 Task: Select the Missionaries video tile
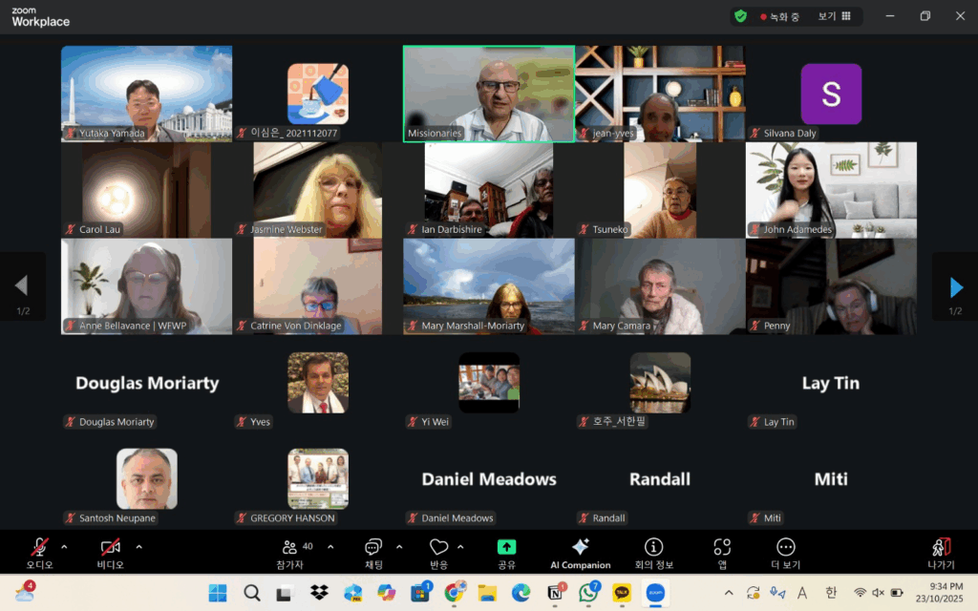coord(488,94)
